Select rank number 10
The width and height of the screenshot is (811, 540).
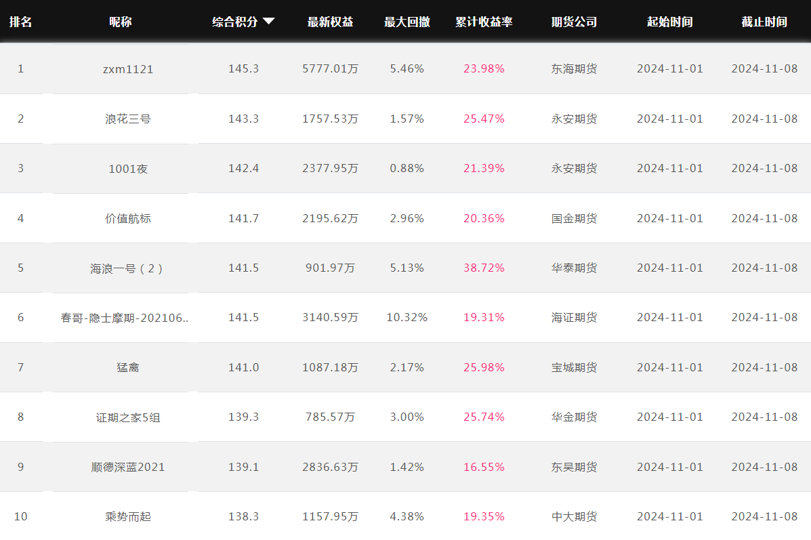coord(21,517)
